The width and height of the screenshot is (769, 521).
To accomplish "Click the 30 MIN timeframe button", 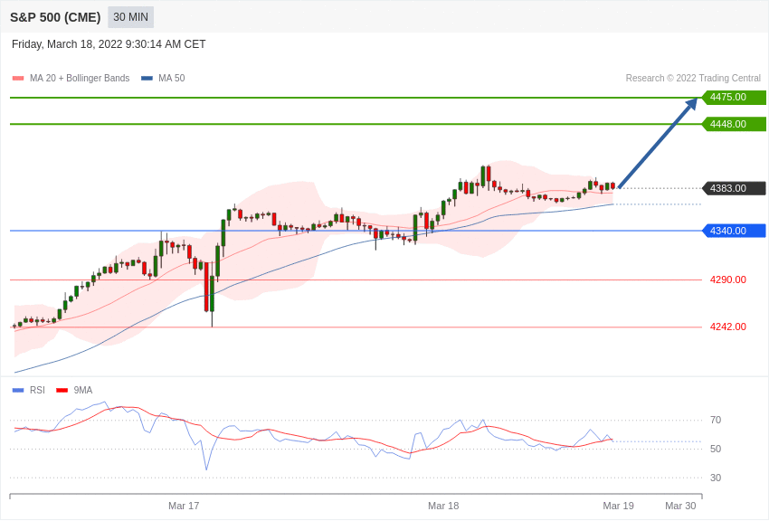I will click(130, 17).
